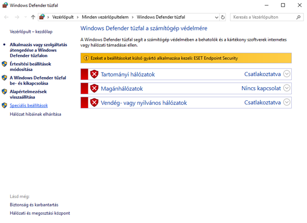Click the red shield icon beside Tartományi hálózatok
This screenshot has width=307, height=223.
[x=94, y=74]
